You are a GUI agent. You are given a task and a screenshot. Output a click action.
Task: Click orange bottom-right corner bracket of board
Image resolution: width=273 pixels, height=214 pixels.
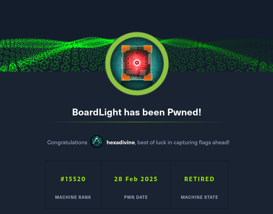pos(148,77)
